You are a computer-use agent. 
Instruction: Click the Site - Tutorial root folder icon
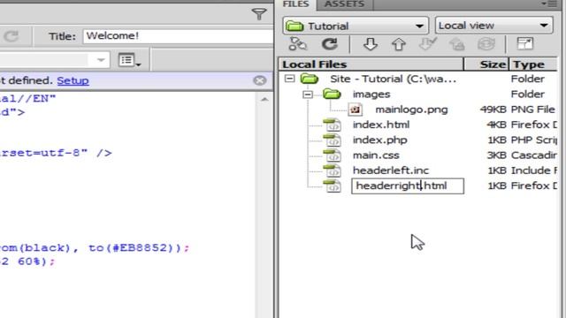(310, 79)
